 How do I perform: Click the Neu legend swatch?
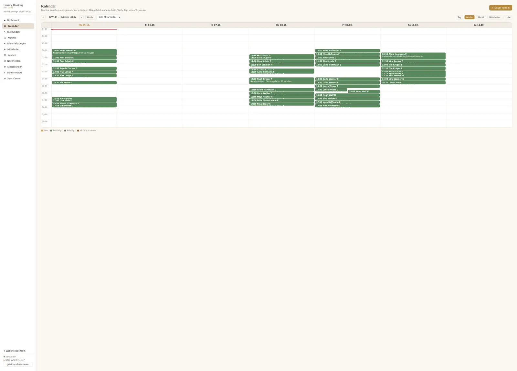42,131
